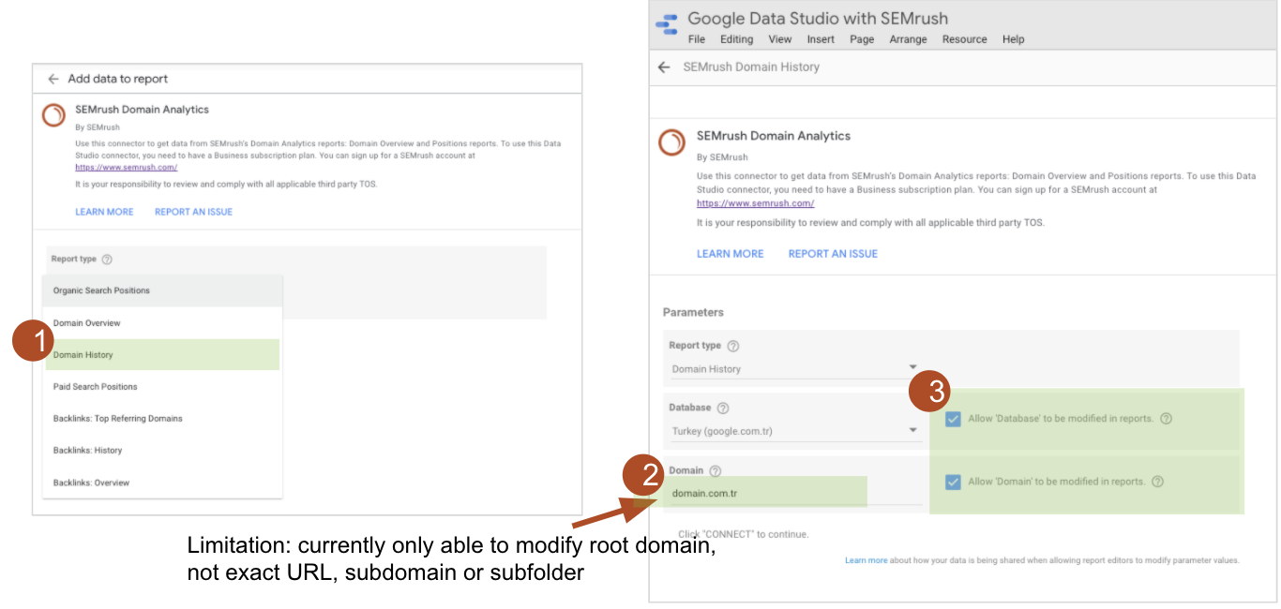Click LEARN MORE in Add data panel
1281x609 pixels.
pyautogui.click(x=104, y=212)
